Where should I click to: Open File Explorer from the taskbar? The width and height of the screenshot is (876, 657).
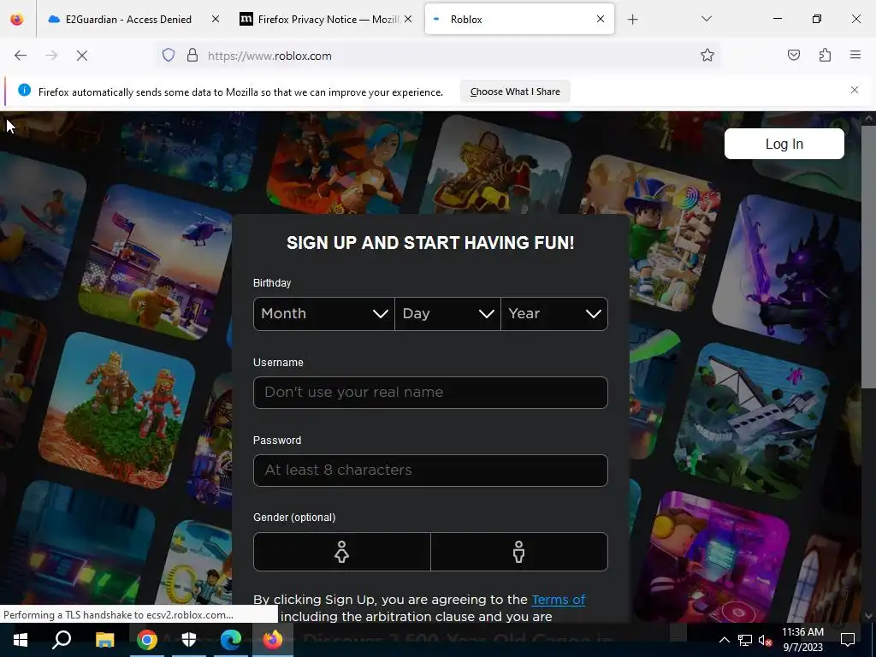[x=104, y=640]
